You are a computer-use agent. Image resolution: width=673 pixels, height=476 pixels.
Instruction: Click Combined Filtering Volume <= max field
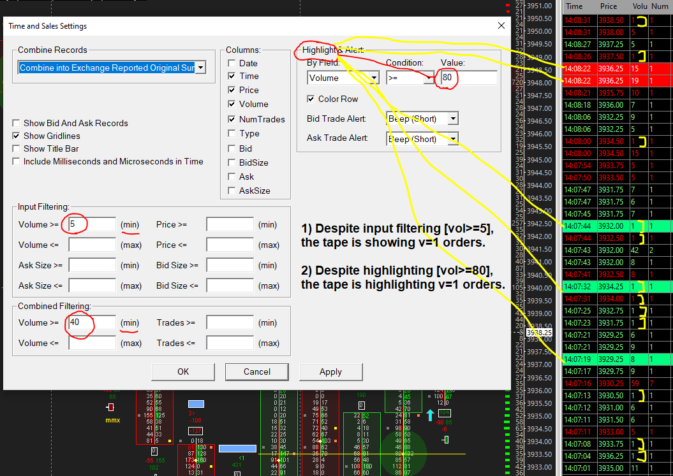pyautogui.click(x=92, y=343)
